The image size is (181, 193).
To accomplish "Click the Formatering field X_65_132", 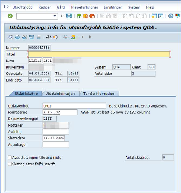I will 60,112.
